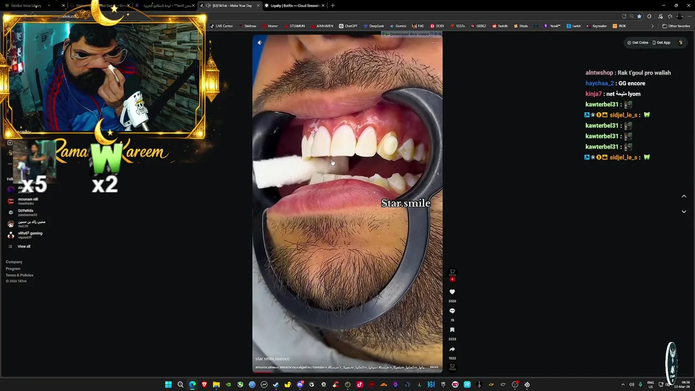Screen dimensions: 695x391
Task: Click kinja7 username in chat
Action: 593,94
